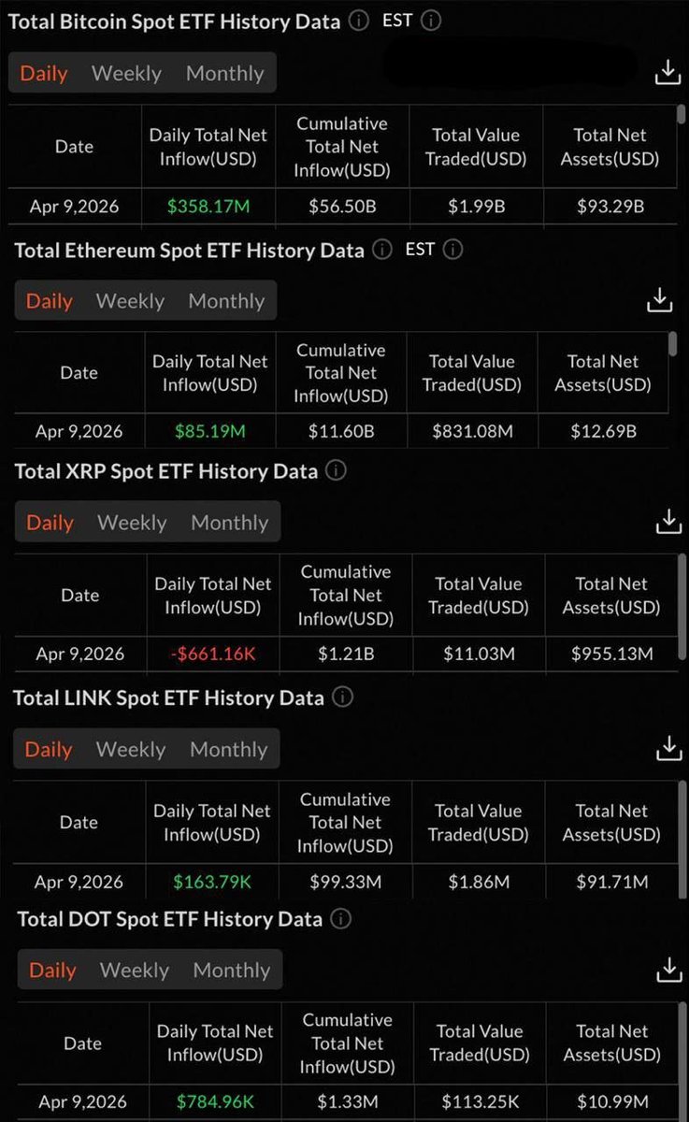Download Ethereum Spot ETF history data
689x1122 pixels.
click(x=660, y=300)
